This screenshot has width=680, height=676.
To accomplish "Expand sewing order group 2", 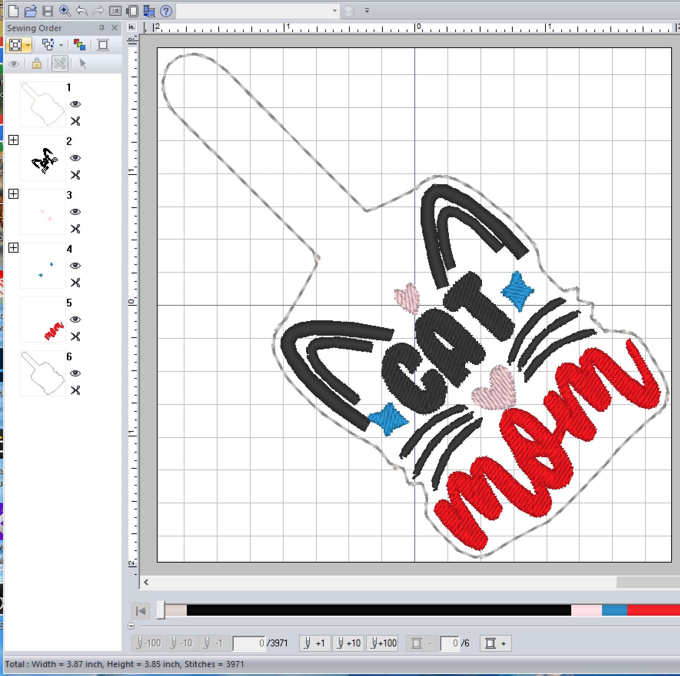I will [13, 140].
